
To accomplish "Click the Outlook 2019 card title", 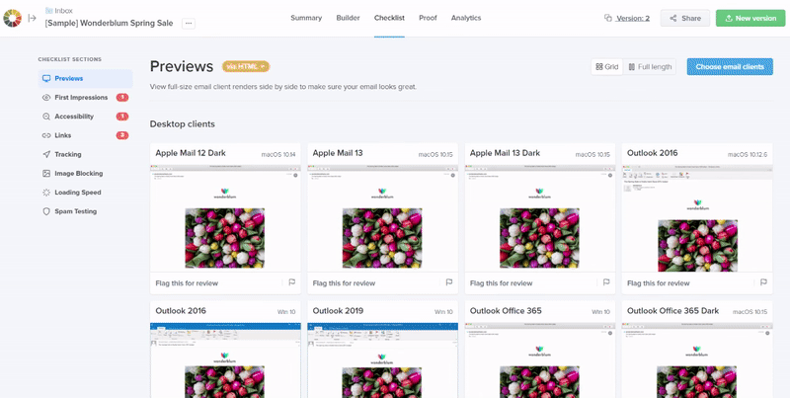I will (x=337, y=311).
